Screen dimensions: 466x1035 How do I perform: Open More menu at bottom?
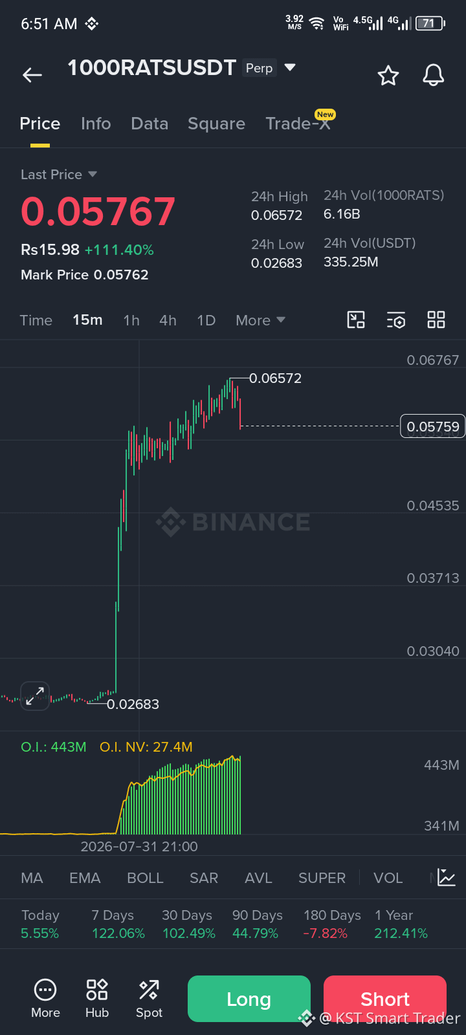[x=45, y=999]
